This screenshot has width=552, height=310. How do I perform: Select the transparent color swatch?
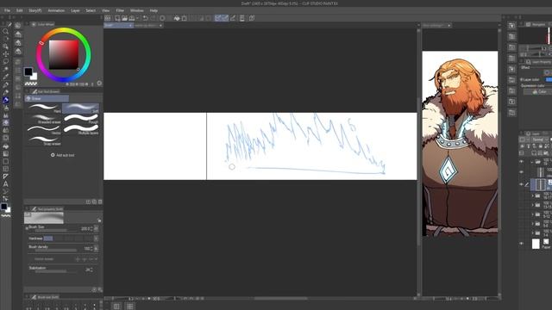(31, 84)
